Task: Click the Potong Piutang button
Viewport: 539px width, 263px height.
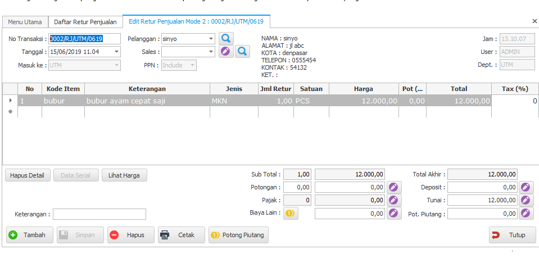Action: pos(238,235)
